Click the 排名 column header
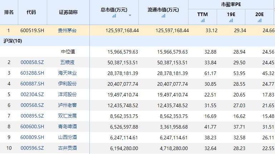The image size is (275, 154). [9, 12]
